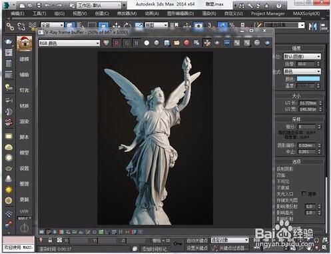Screen dimensions: 331x254
Task: Click the Santa bear avatar thumbnail
Action: pyautogui.click(x=24, y=43)
